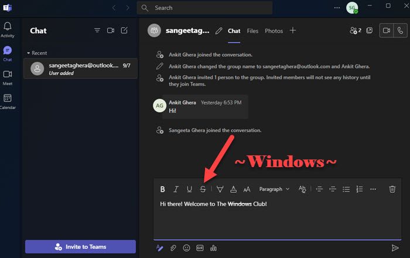
Task: Toggle strikethrough formatting
Action: click(203, 189)
